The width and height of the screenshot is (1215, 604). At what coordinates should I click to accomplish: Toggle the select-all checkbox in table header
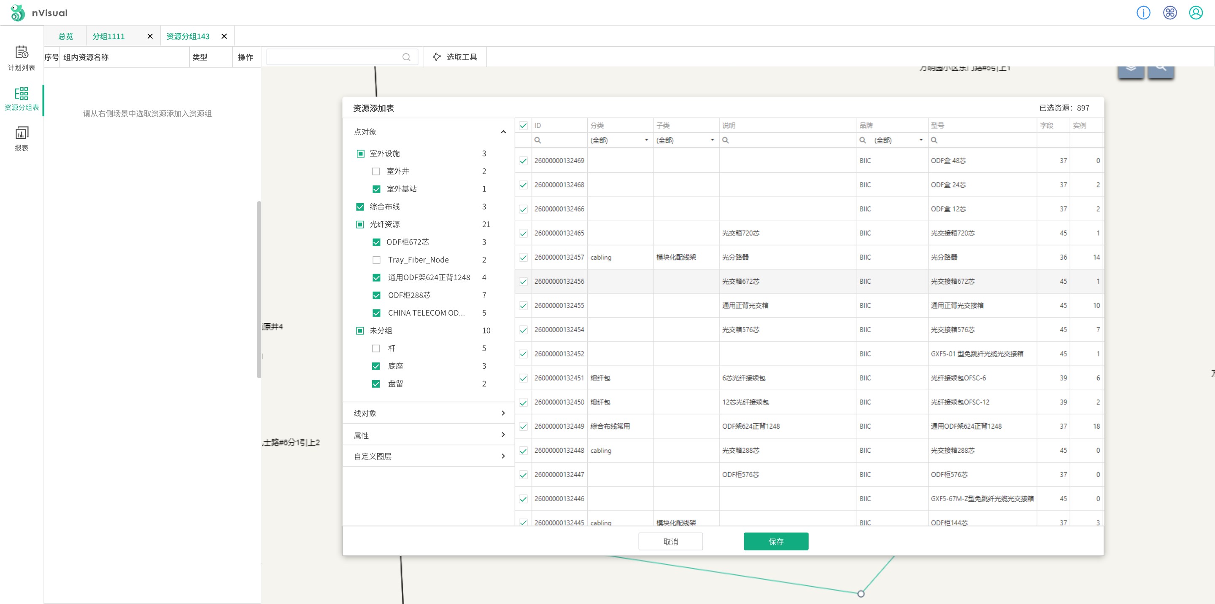[523, 125]
